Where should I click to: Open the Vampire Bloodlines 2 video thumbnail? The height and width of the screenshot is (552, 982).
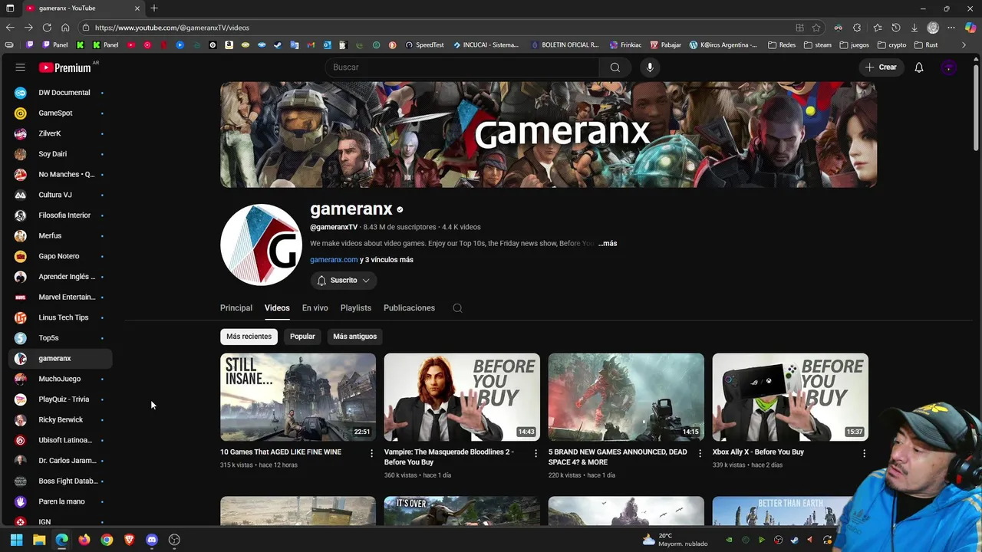462,397
